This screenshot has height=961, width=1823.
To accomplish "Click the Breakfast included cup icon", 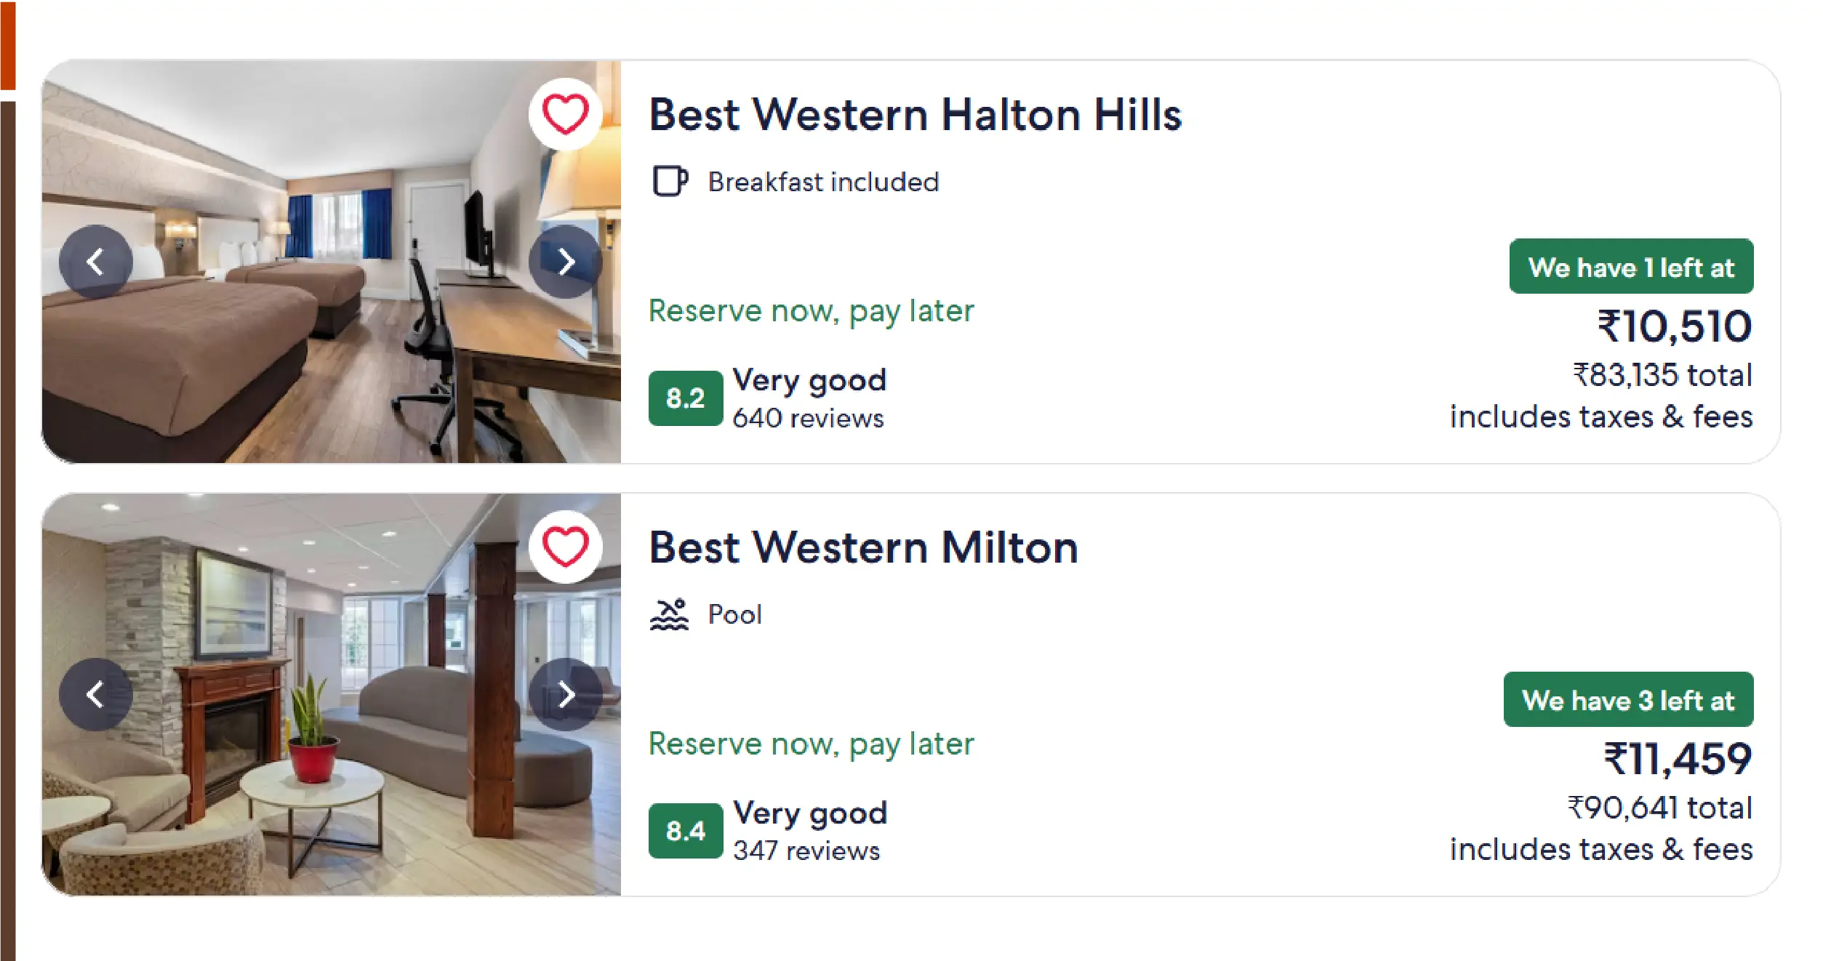I will (669, 181).
